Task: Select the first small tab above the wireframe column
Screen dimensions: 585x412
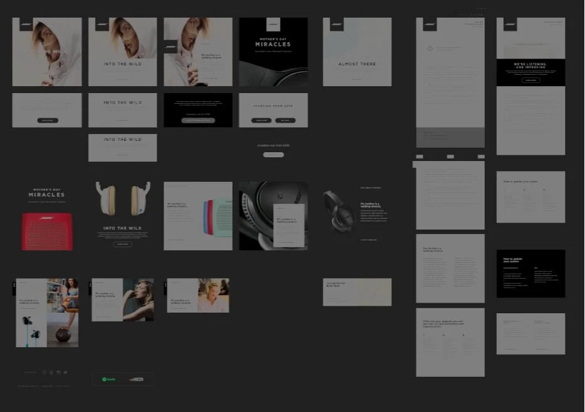Action: click(420, 156)
